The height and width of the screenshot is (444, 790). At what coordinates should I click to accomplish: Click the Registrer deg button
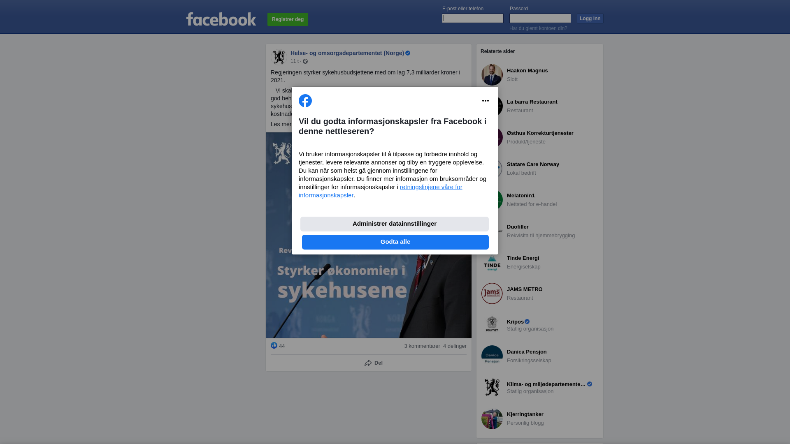(288, 19)
